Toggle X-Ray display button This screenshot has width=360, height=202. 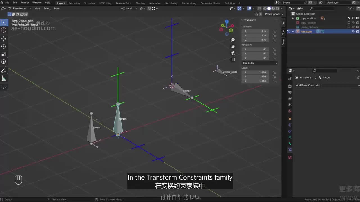click(259, 8)
